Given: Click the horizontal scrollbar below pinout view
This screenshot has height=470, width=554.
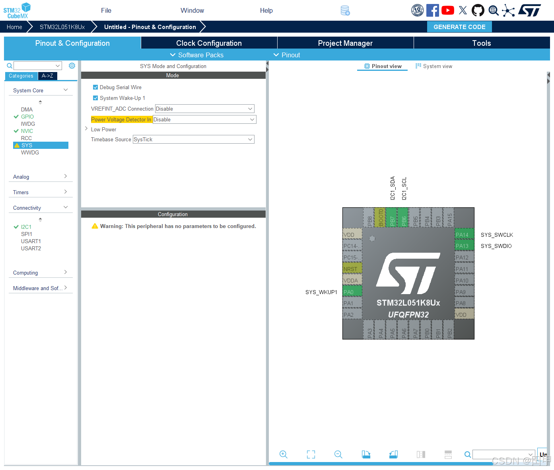Looking at the screenshot, I should [x=381, y=464].
